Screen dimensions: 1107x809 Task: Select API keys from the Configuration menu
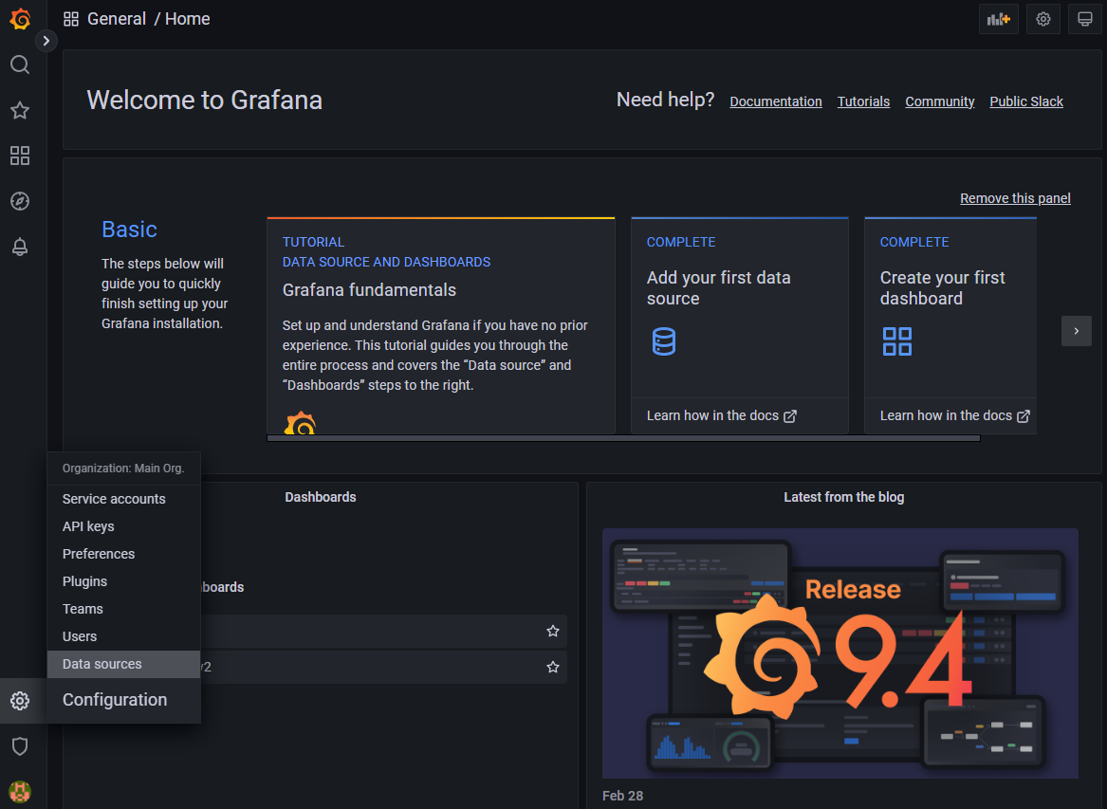[124, 526]
